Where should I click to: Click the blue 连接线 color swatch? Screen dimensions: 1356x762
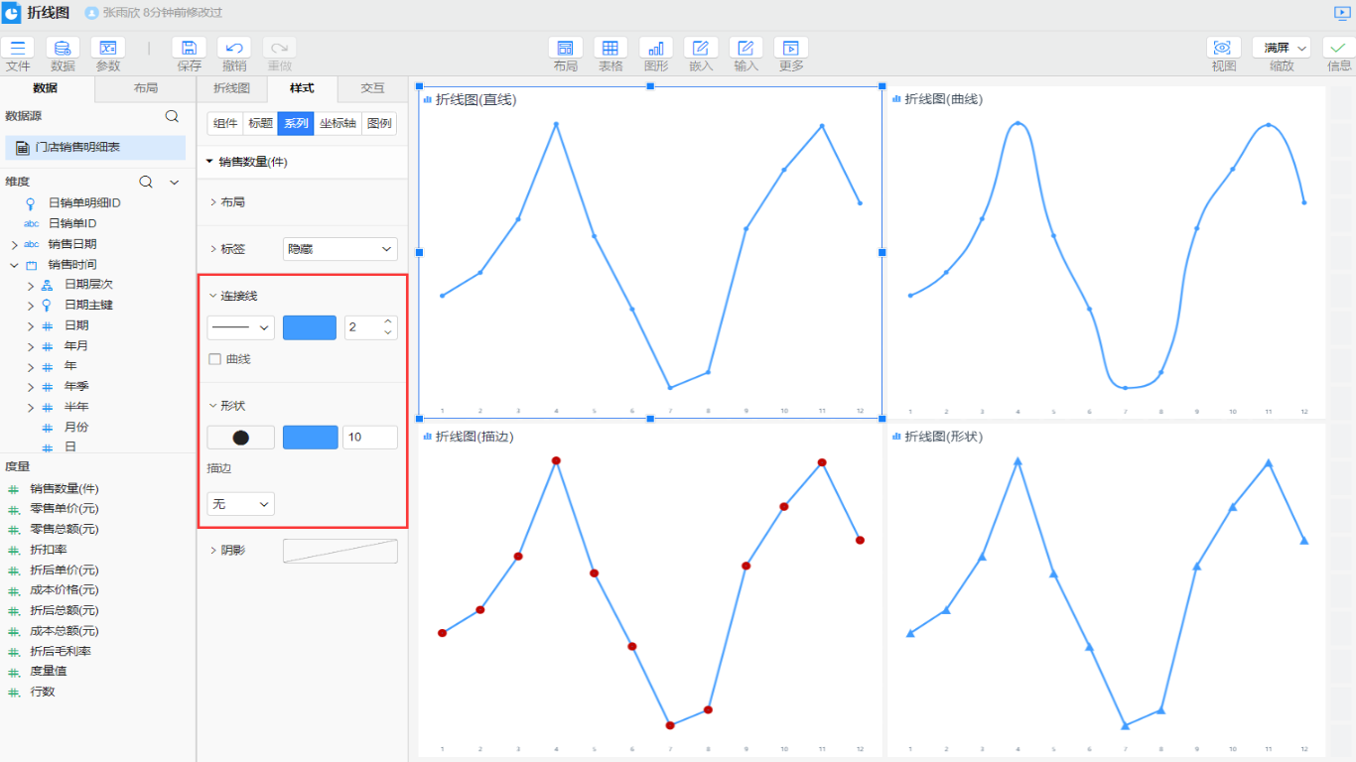click(x=309, y=327)
